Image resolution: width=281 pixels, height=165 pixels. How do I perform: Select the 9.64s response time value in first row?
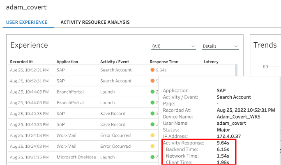pyautogui.click(x=161, y=70)
